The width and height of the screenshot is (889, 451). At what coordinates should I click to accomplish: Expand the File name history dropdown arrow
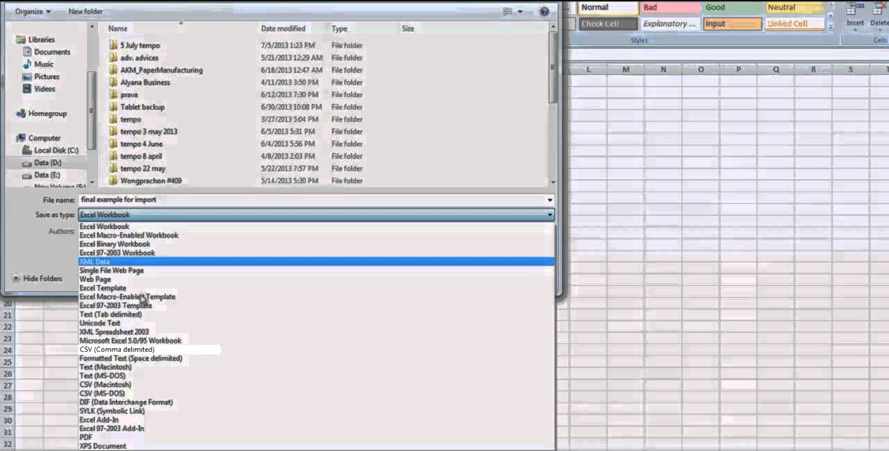pyautogui.click(x=549, y=200)
